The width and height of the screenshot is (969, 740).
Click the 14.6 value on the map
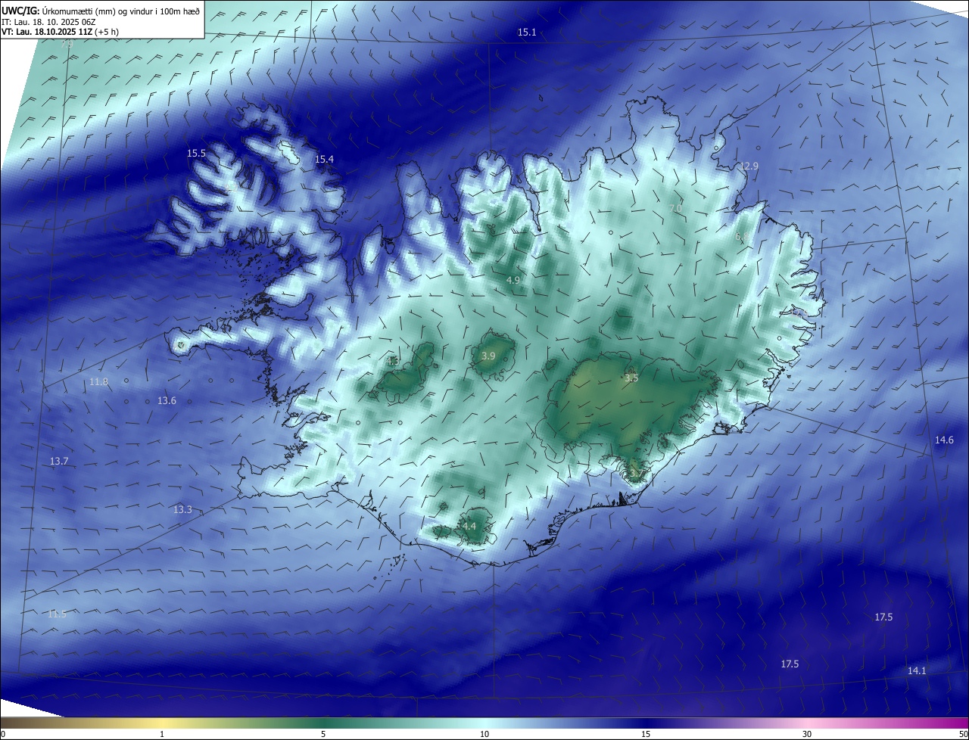click(944, 440)
